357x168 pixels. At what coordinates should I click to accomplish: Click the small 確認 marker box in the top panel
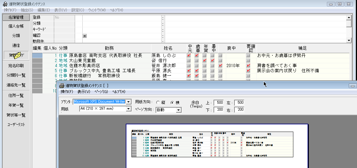click(85, 36)
